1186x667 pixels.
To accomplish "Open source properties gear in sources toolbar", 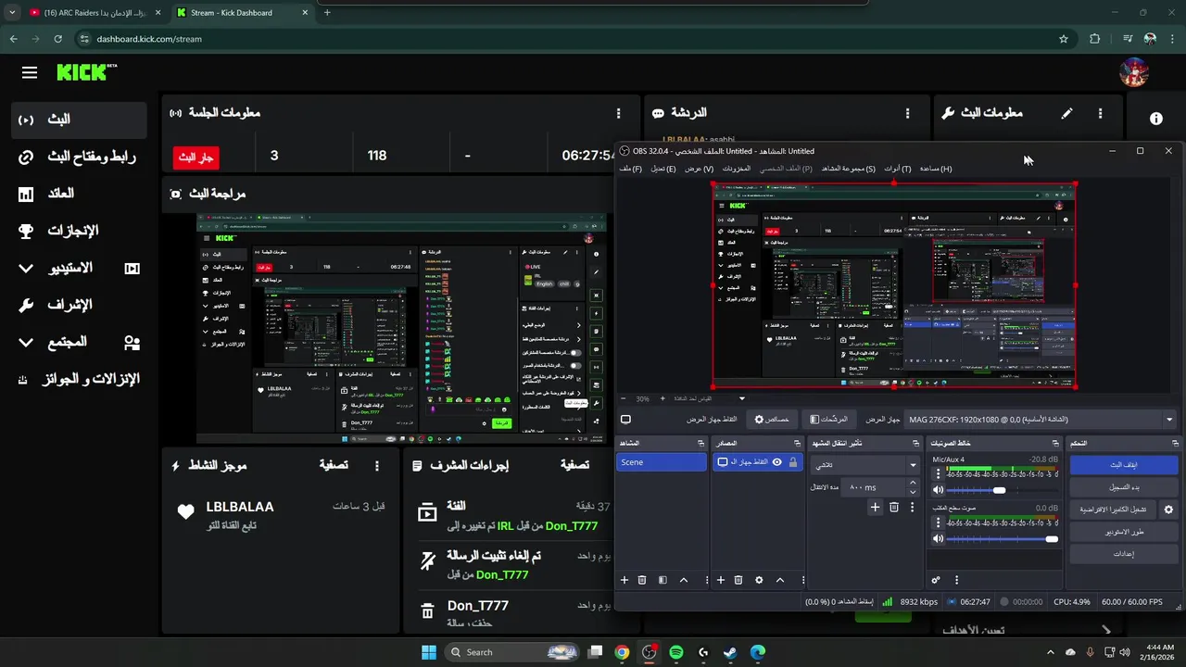I will (x=759, y=580).
